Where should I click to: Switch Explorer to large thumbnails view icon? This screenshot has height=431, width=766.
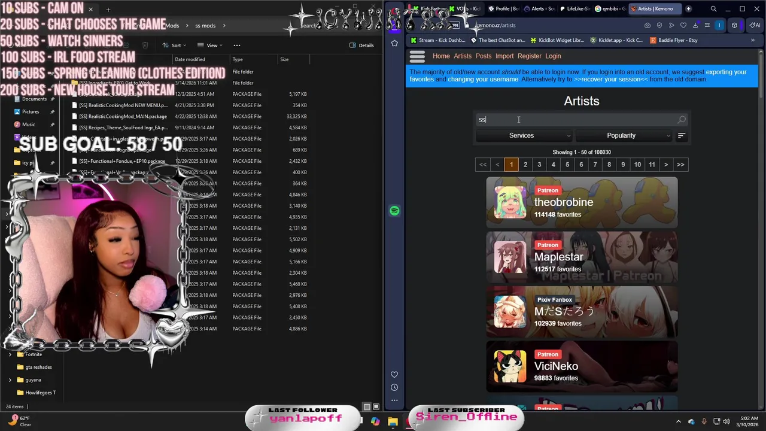click(x=376, y=406)
